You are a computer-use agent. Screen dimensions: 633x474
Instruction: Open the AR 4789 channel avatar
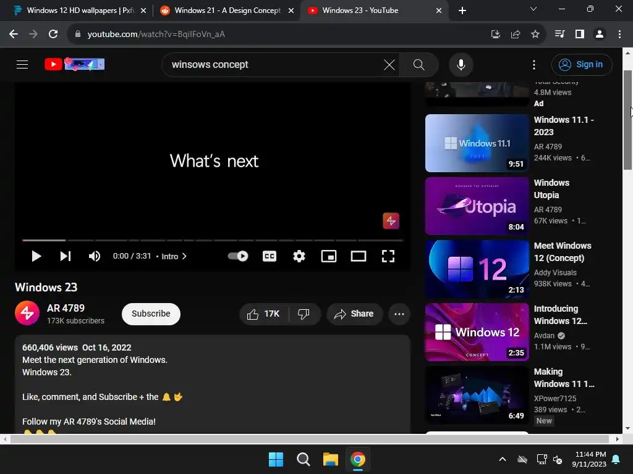pos(27,313)
